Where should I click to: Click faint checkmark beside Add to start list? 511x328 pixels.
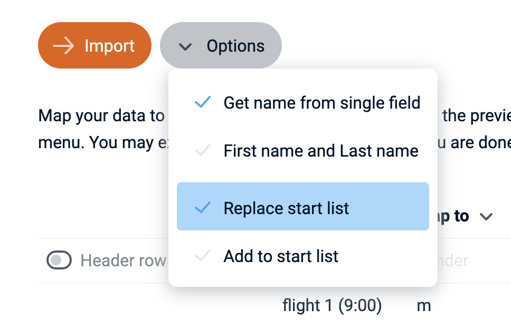203,256
